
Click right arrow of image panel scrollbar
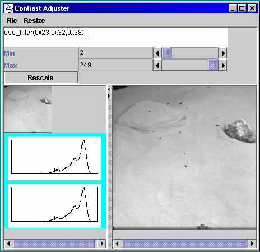coord(252,244)
